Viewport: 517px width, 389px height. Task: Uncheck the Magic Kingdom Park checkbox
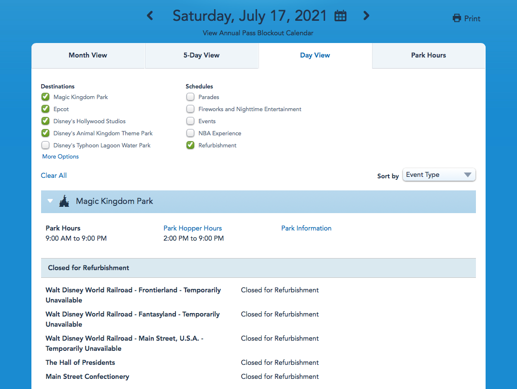(x=45, y=97)
